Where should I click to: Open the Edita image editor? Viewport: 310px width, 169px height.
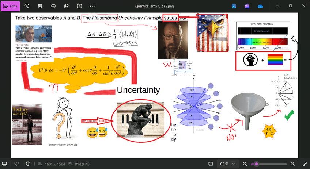(10, 6)
